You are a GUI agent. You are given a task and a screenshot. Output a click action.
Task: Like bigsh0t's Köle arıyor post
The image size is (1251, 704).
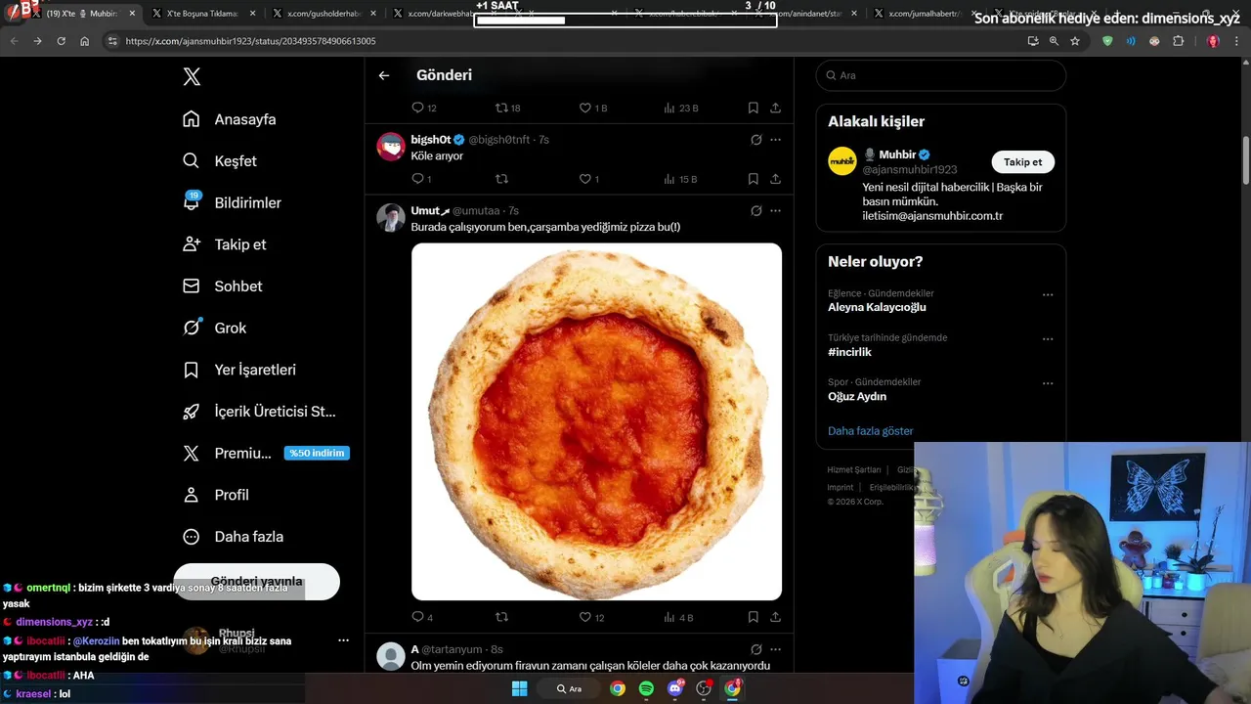(x=586, y=179)
